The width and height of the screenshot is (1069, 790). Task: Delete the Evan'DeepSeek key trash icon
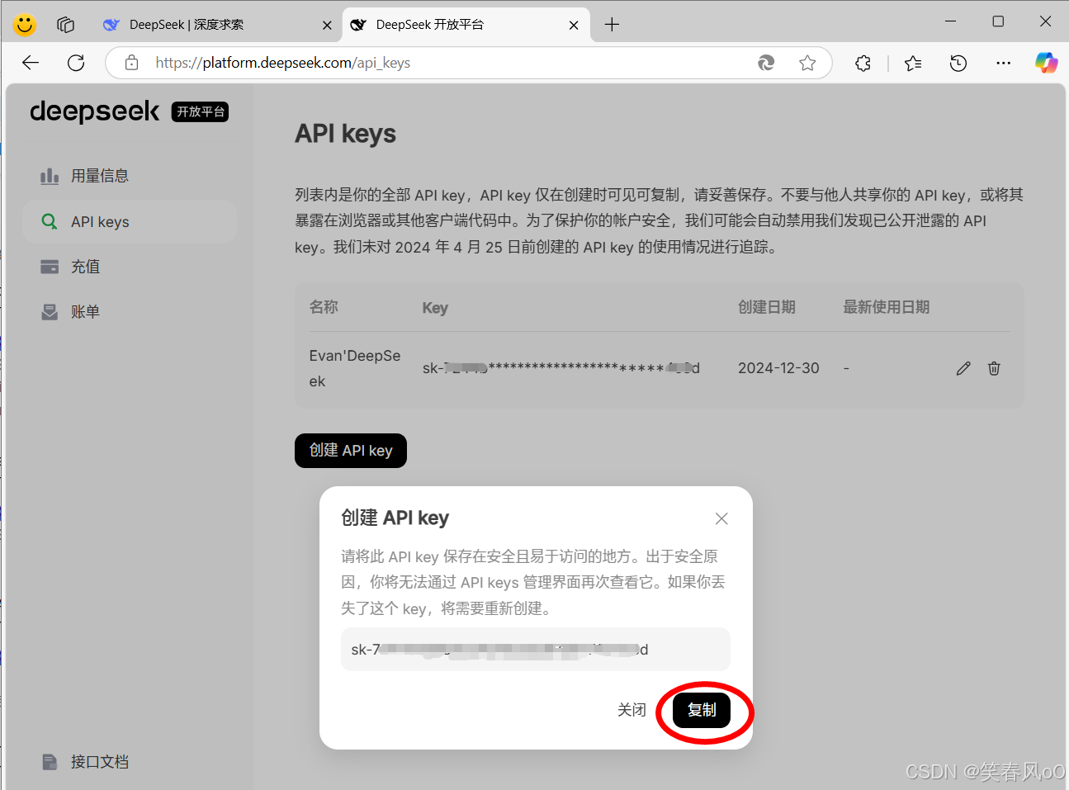click(994, 368)
